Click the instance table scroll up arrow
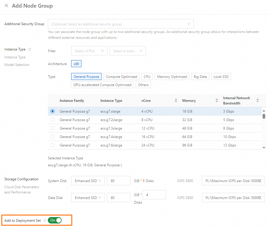Screen dimensions: 269x227 (264, 111)
